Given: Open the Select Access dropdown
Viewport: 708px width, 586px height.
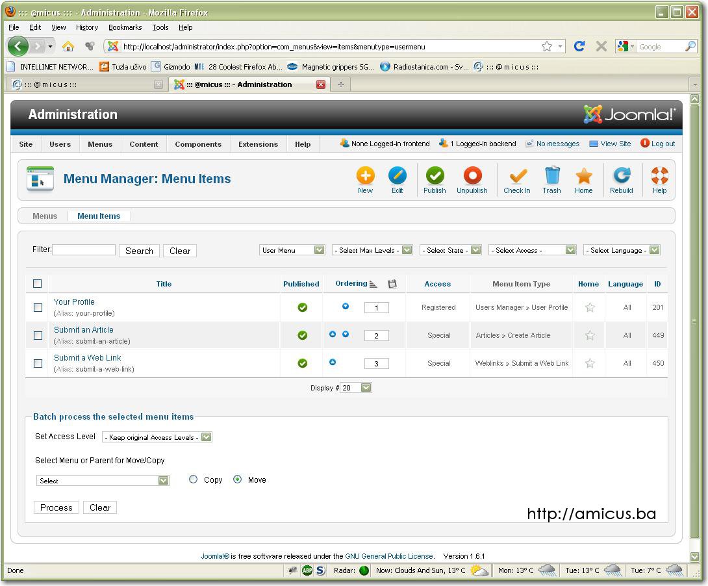Looking at the screenshot, I should [x=533, y=250].
